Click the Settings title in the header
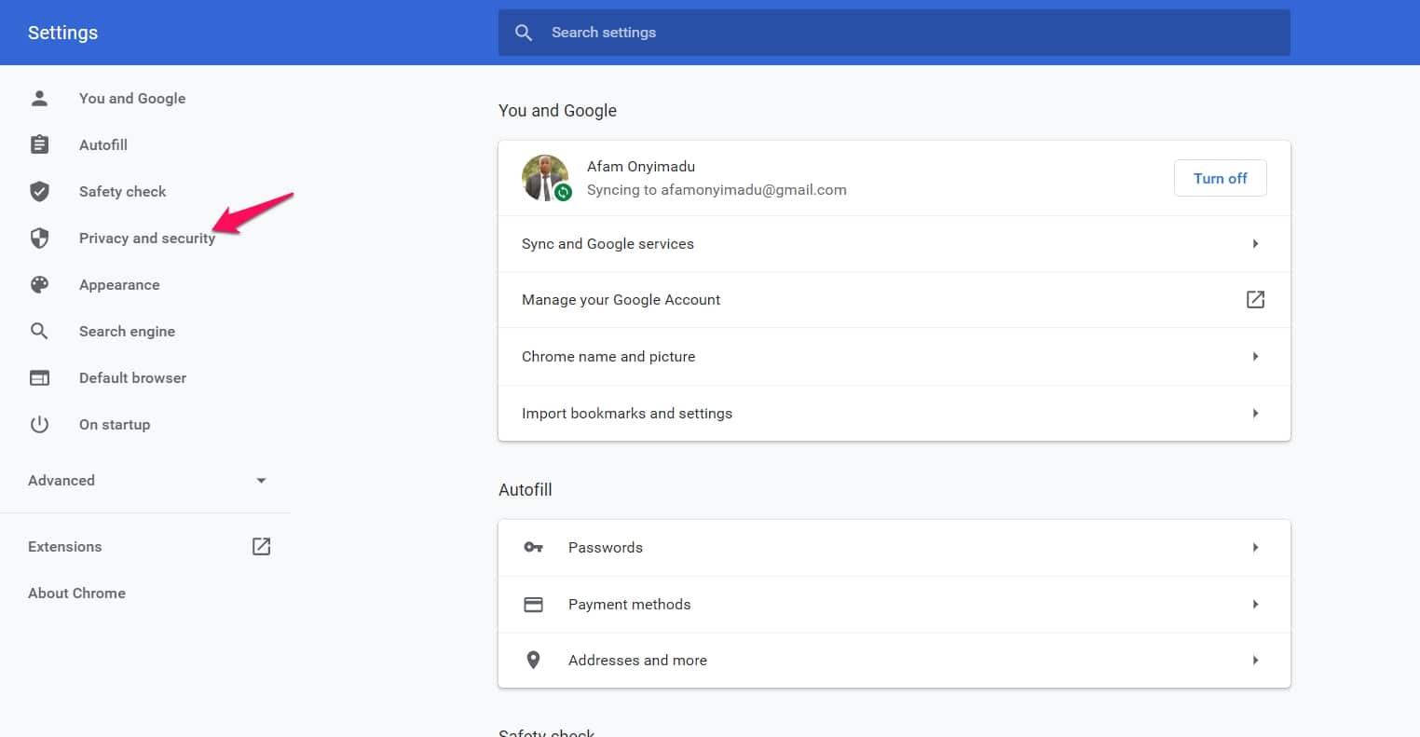Screen dimensions: 1420x737 (62, 33)
